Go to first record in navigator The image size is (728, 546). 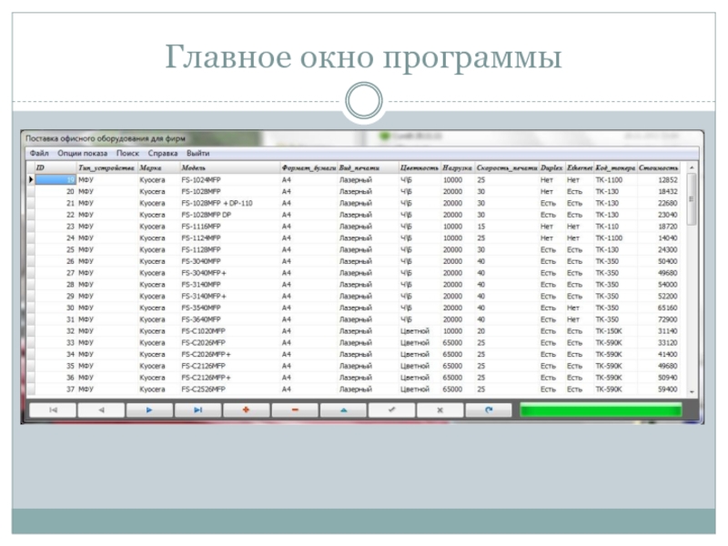click(x=53, y=410)
